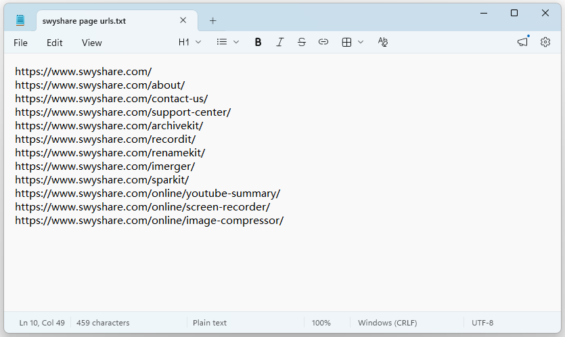Screen dimensions: 565x337
Task: Close the swyshare page urls.txt tab
Action: [183, 20]
